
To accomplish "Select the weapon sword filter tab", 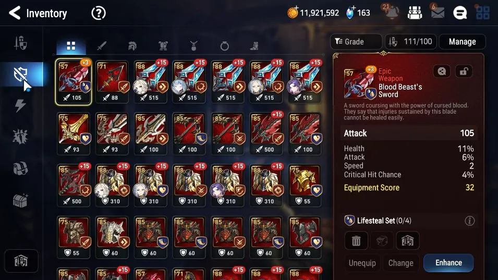I will [101, 46].
